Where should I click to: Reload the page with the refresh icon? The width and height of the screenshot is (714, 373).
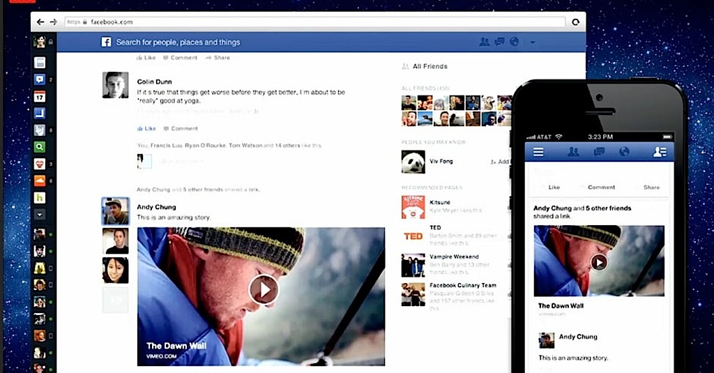tap(575, 22)
